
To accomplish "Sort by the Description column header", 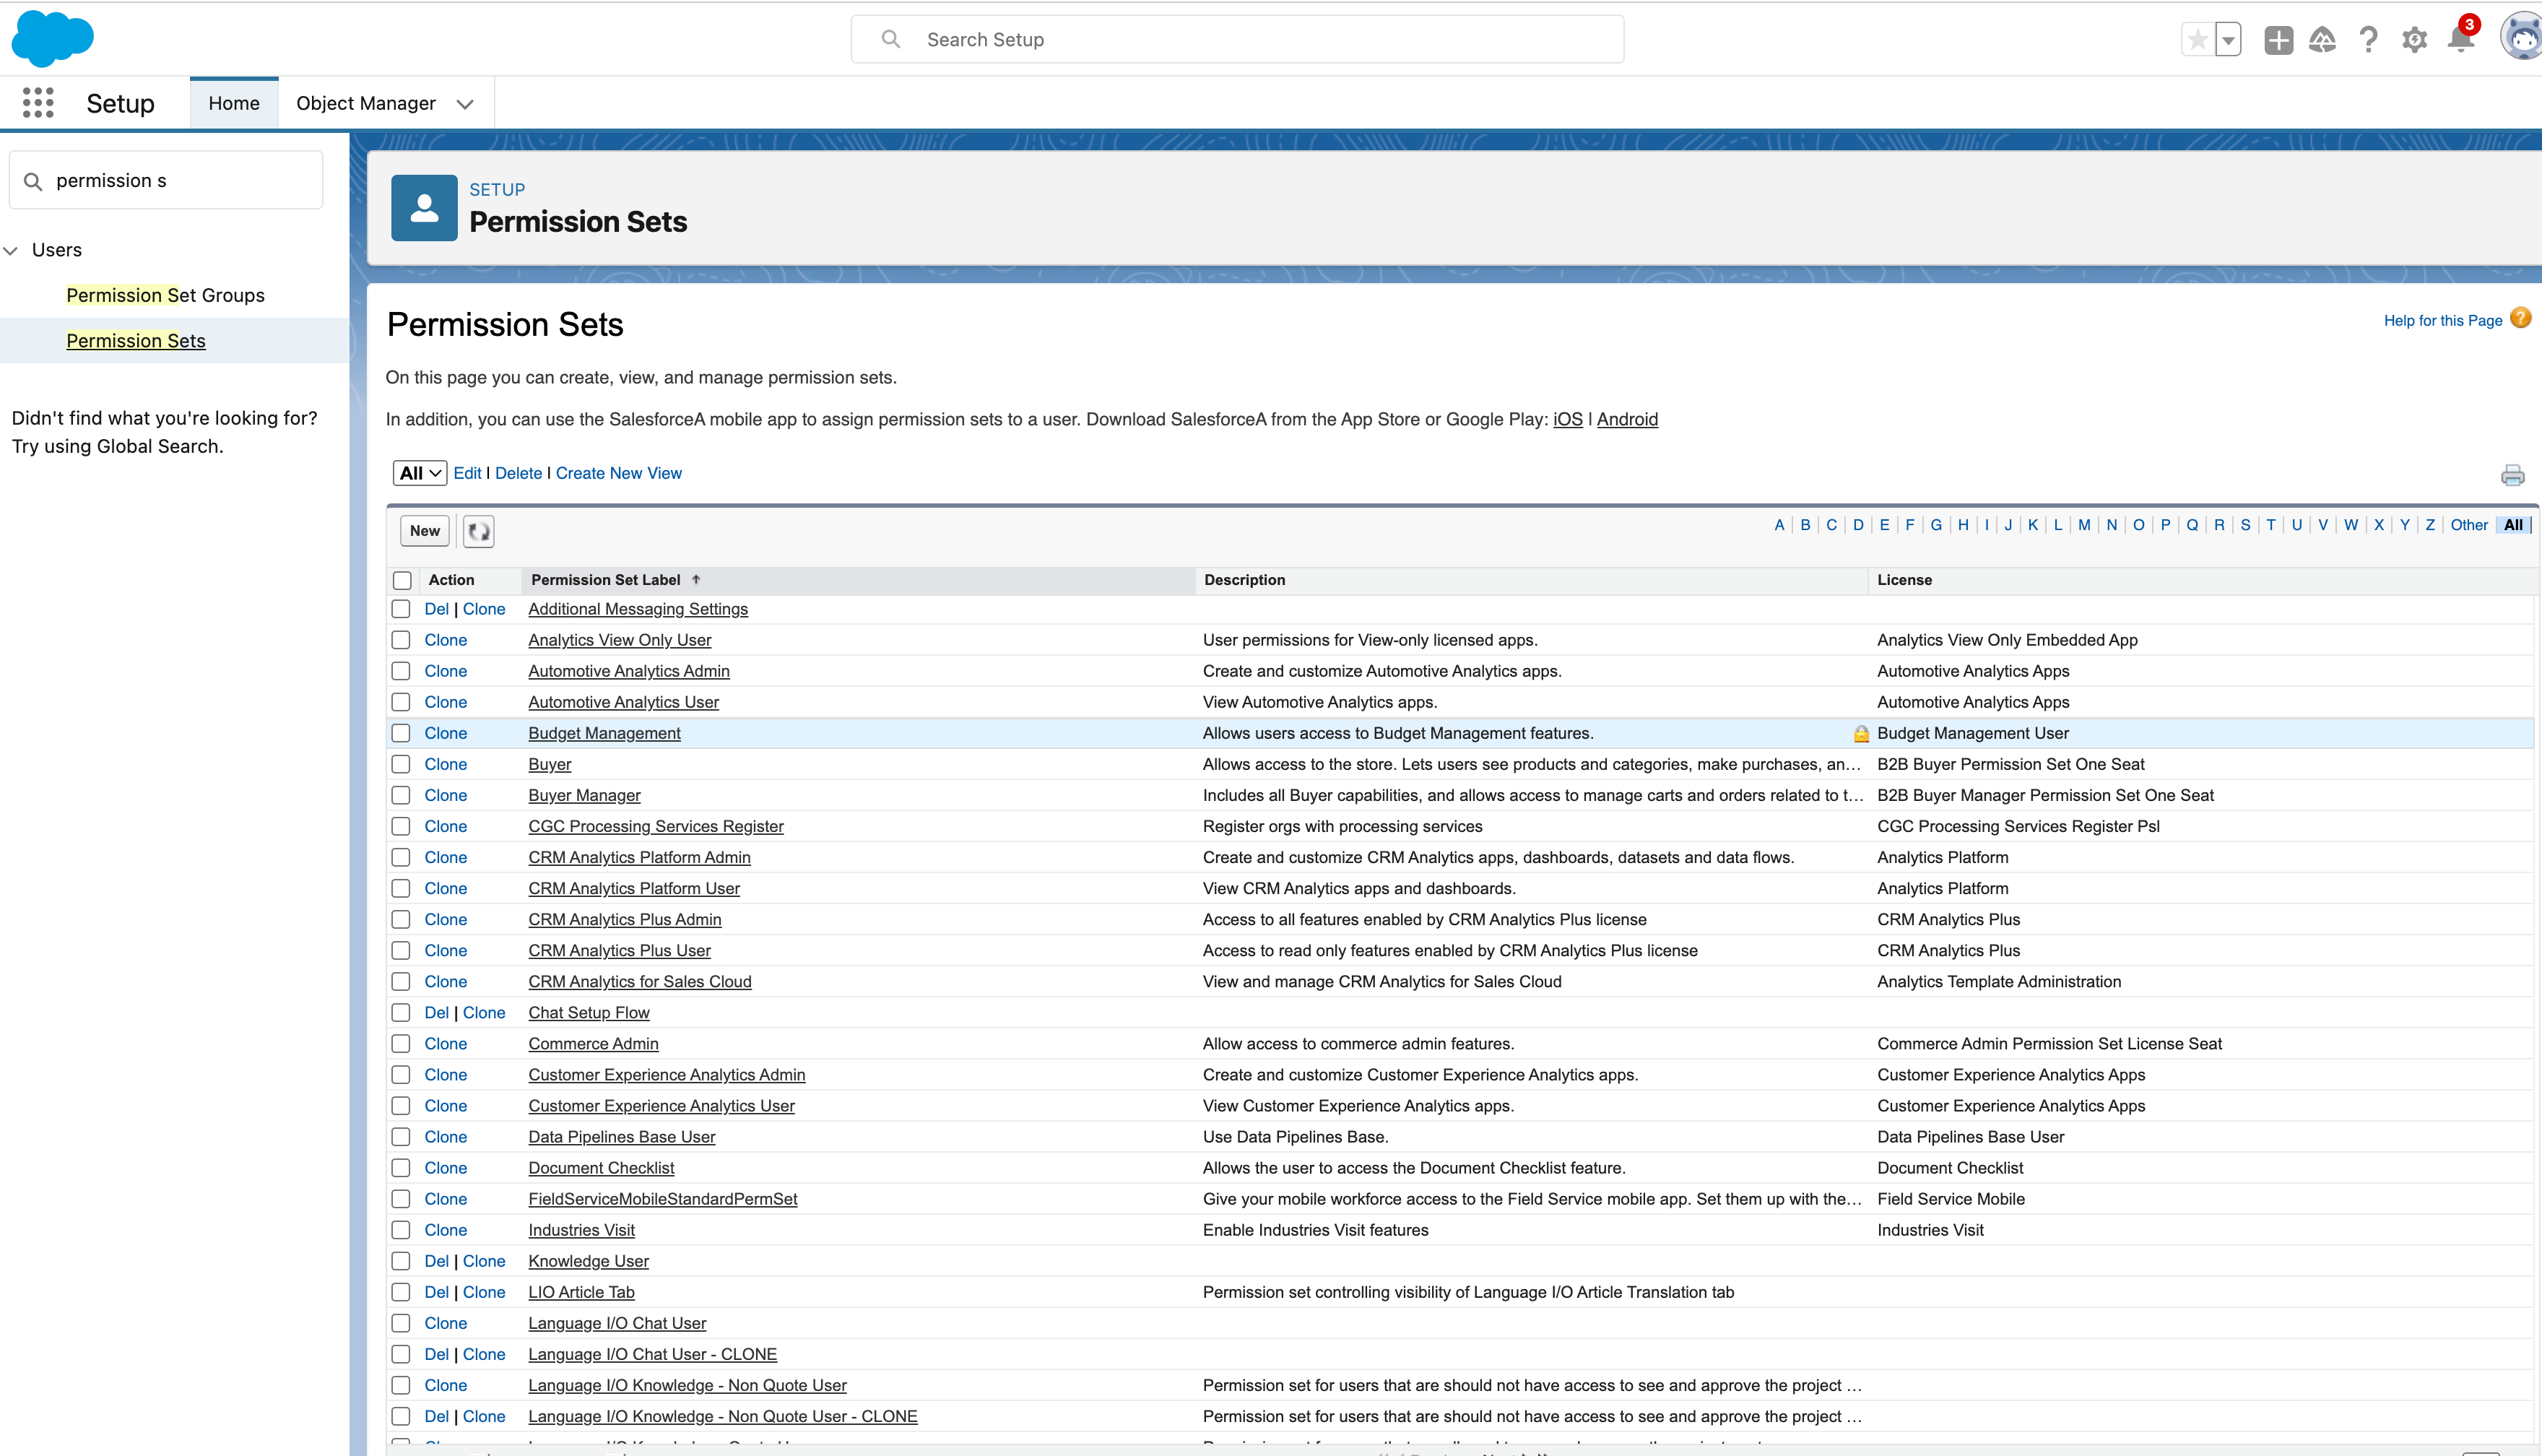I will pos(1244,580).
